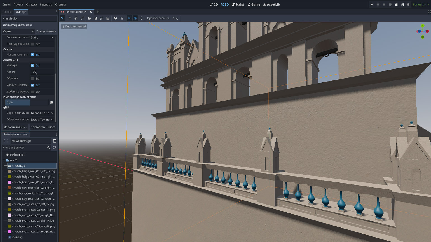Open the Запекание света Static dropdown
Screen dimensions: 431x242
(42, 37)
